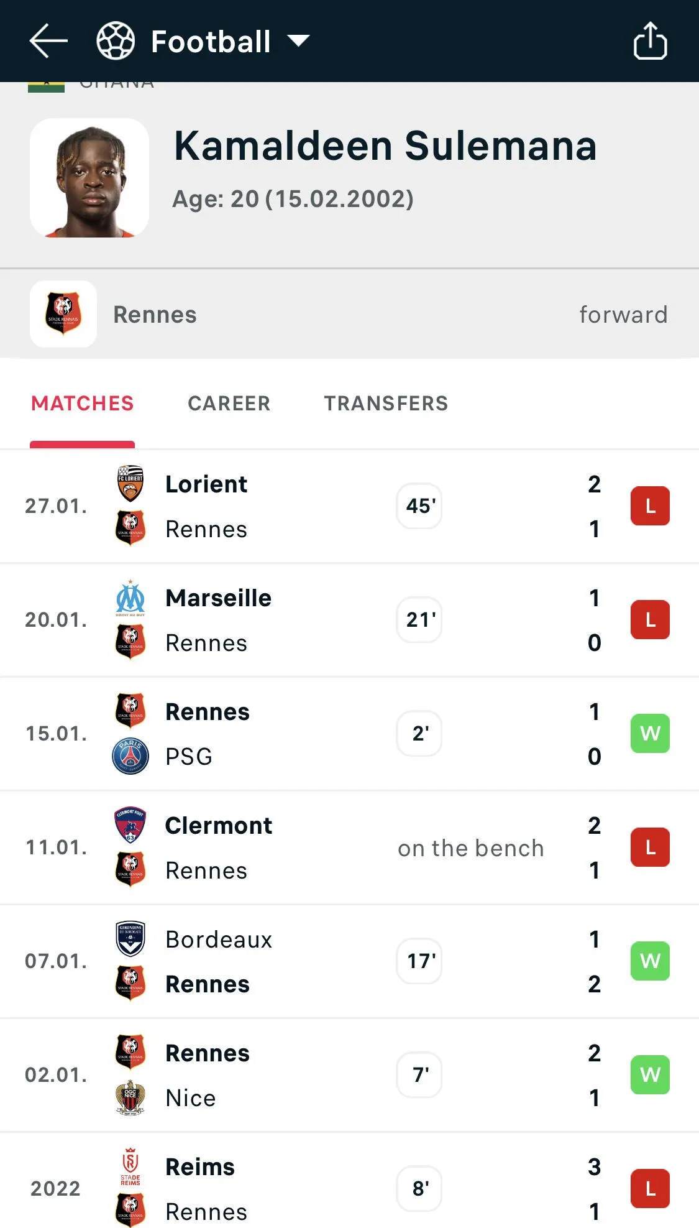The image size is (699, 1228).
Task: Tap the back arrow icon
Action: [48, 41]
